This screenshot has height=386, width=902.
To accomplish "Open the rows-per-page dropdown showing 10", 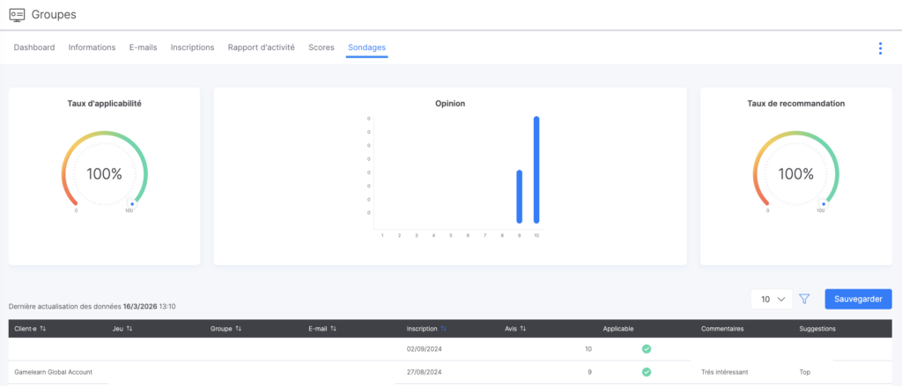I will [772, 299].
